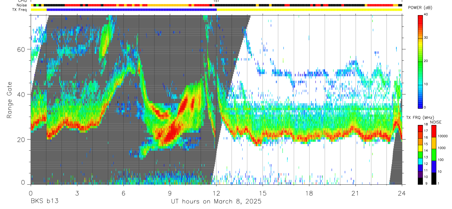Screen dimensions: 452x209
Task: Click the blue segment of TX Freq strip
Action: coord(131,10)
